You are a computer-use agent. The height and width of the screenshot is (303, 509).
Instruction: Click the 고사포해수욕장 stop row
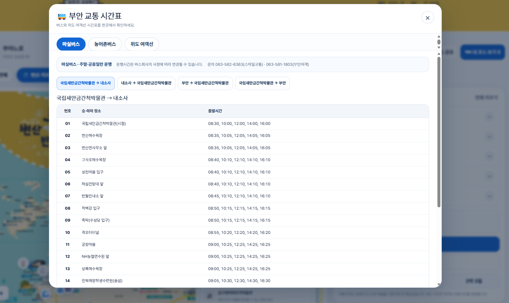[x=243, y=160]
